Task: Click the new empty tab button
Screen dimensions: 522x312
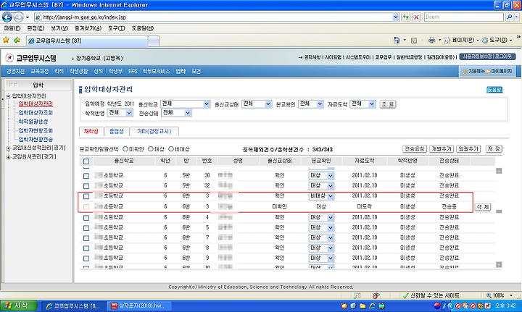Action: [x=154, y=41]
